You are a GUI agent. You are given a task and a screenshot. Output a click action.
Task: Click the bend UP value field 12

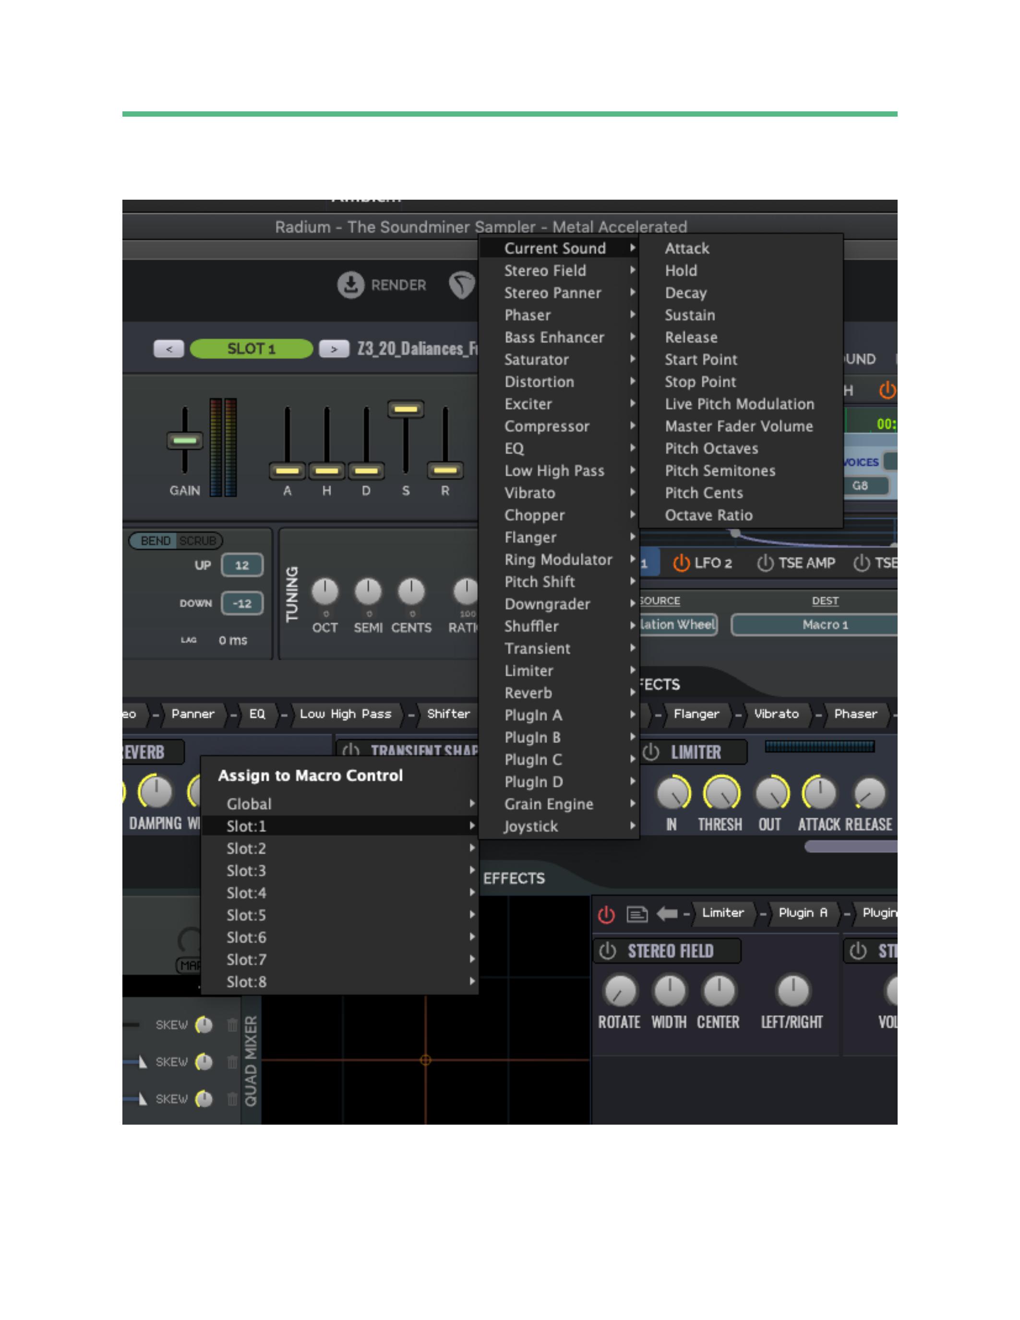tap(242, 565)
